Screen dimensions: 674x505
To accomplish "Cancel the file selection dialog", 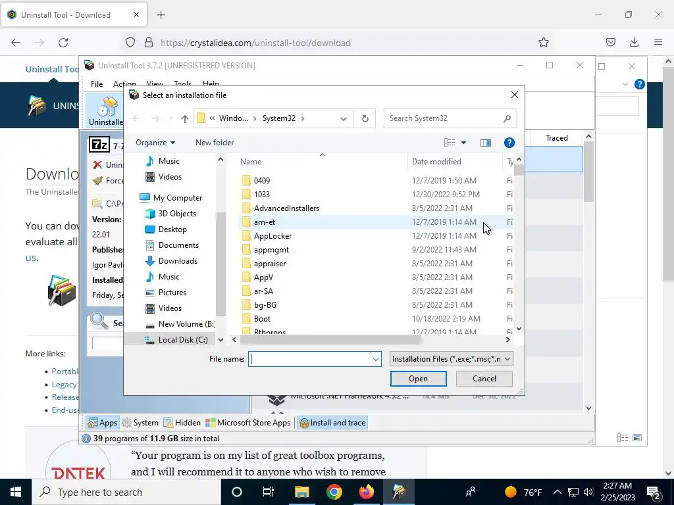I will point(484,379).
